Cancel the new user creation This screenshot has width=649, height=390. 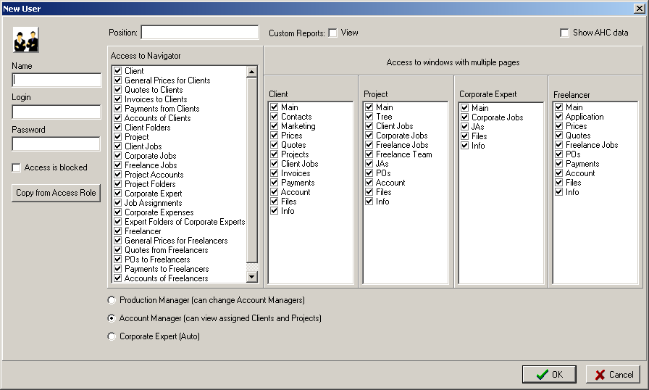pos(613,375)
